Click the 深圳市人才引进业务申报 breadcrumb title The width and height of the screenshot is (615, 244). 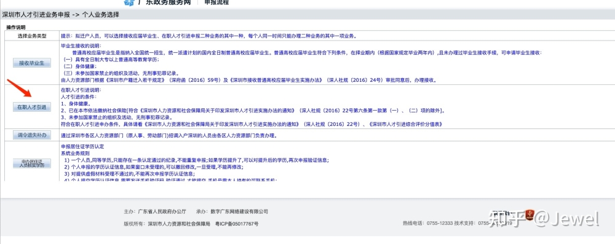[x=36, y=15]
